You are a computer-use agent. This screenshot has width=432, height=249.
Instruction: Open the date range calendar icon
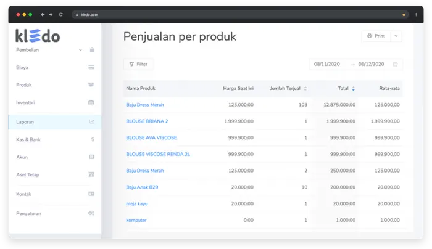tap(395, 64)
